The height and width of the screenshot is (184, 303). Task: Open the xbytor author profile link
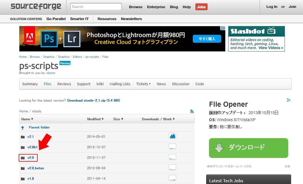click(x=51, y=73)
